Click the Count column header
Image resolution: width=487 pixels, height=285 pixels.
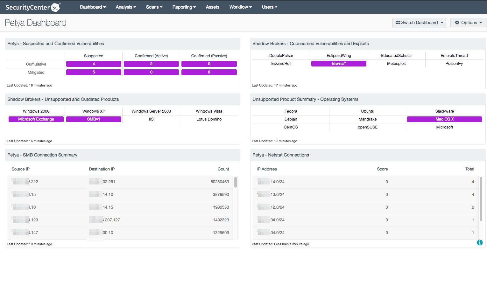pos(223,169)
